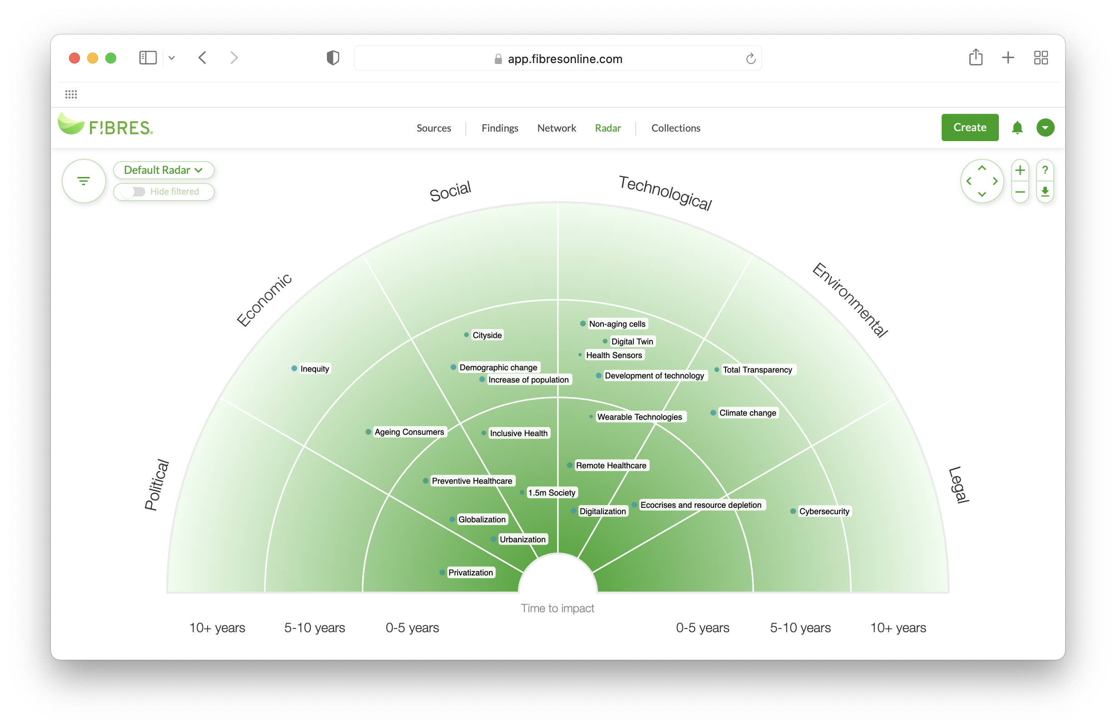Open the radar help question mark
Image resolution: width=1116 pixels, height=727 pixels.
pos(1045,170)
